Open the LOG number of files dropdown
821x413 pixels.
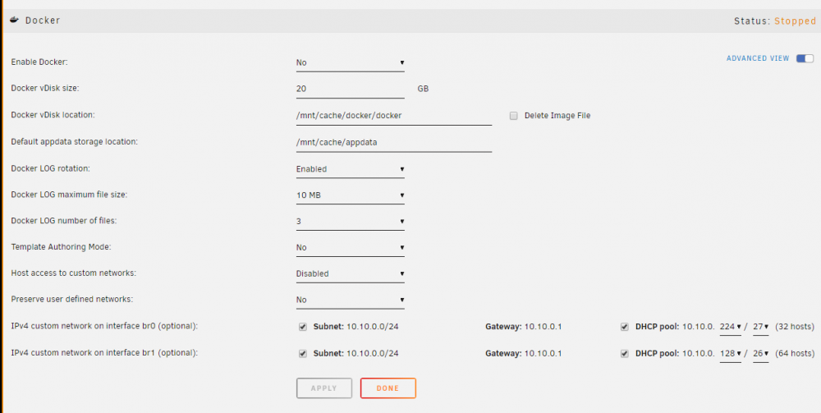coord(351,222)
